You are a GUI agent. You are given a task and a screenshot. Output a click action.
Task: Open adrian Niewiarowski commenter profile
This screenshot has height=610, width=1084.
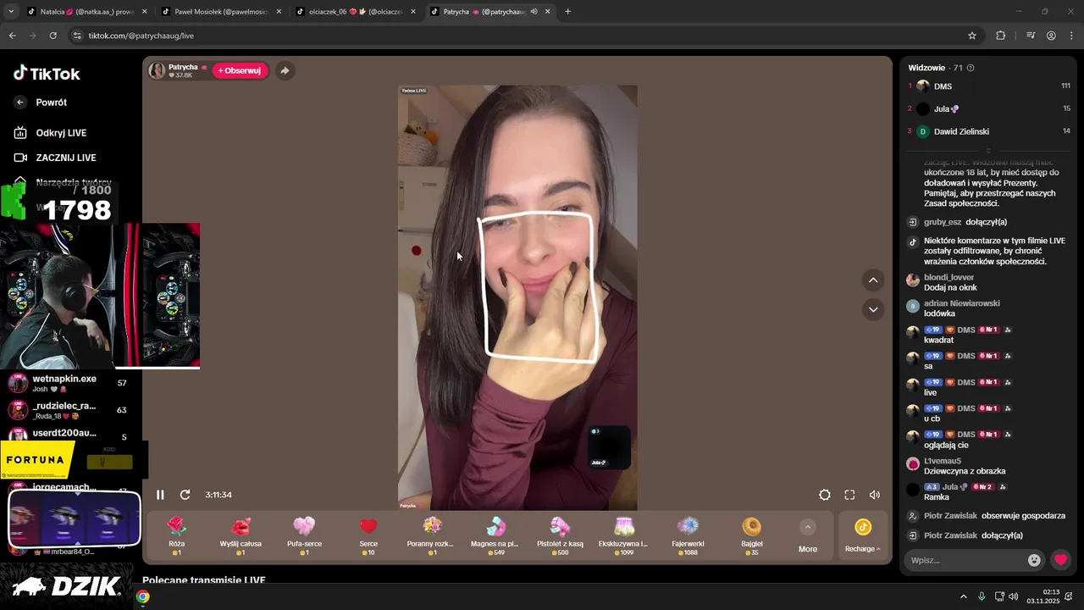962,303
